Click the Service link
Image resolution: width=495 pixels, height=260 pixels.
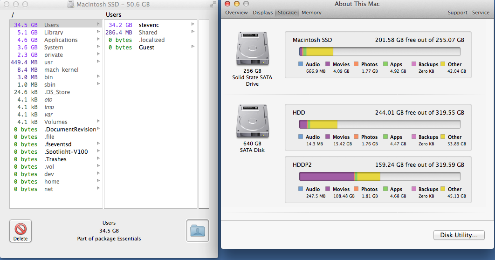[481, 13]
